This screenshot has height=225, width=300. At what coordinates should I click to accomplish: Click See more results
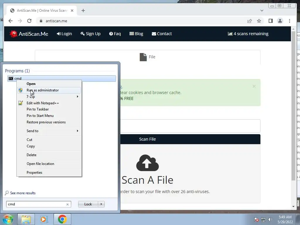[23, 193]
